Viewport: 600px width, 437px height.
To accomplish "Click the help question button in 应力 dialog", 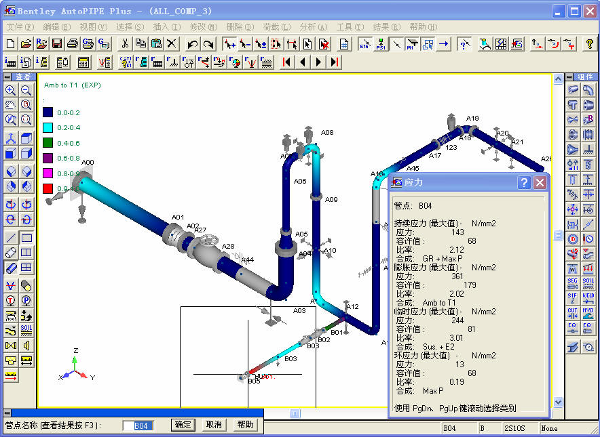I will 524,183.
